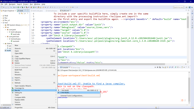Open the Project menu
Image resolution: width=194 pixels, height=109 pixels.
[26, 4]
